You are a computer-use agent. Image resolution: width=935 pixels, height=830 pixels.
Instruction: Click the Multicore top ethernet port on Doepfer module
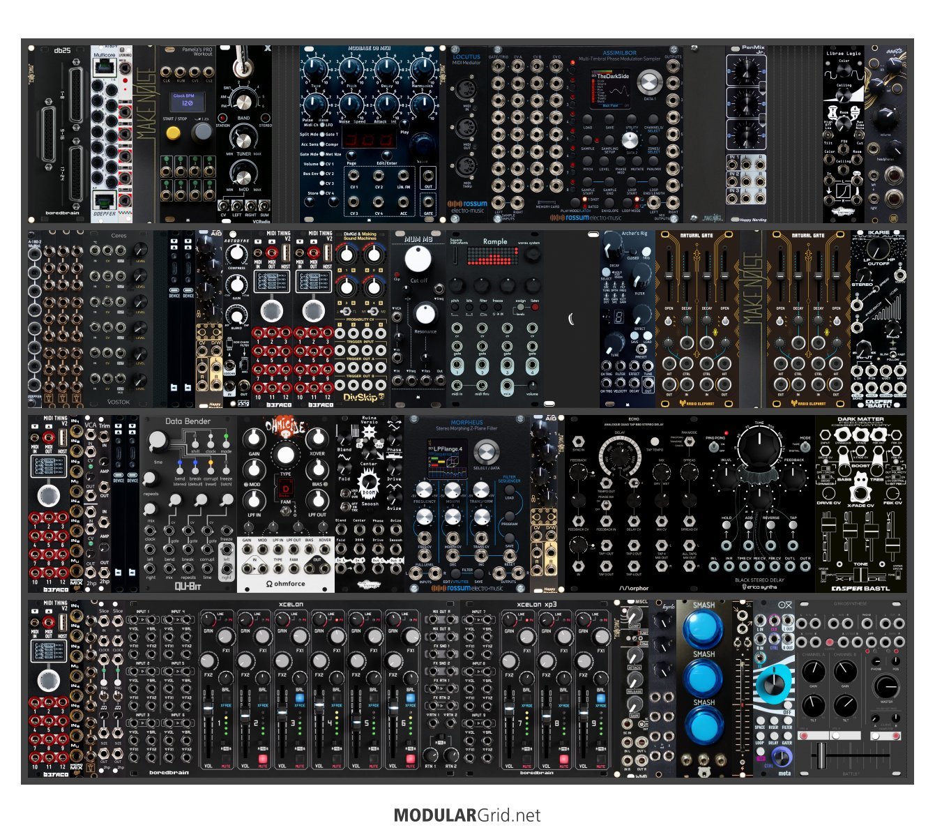tap(105, 67)
